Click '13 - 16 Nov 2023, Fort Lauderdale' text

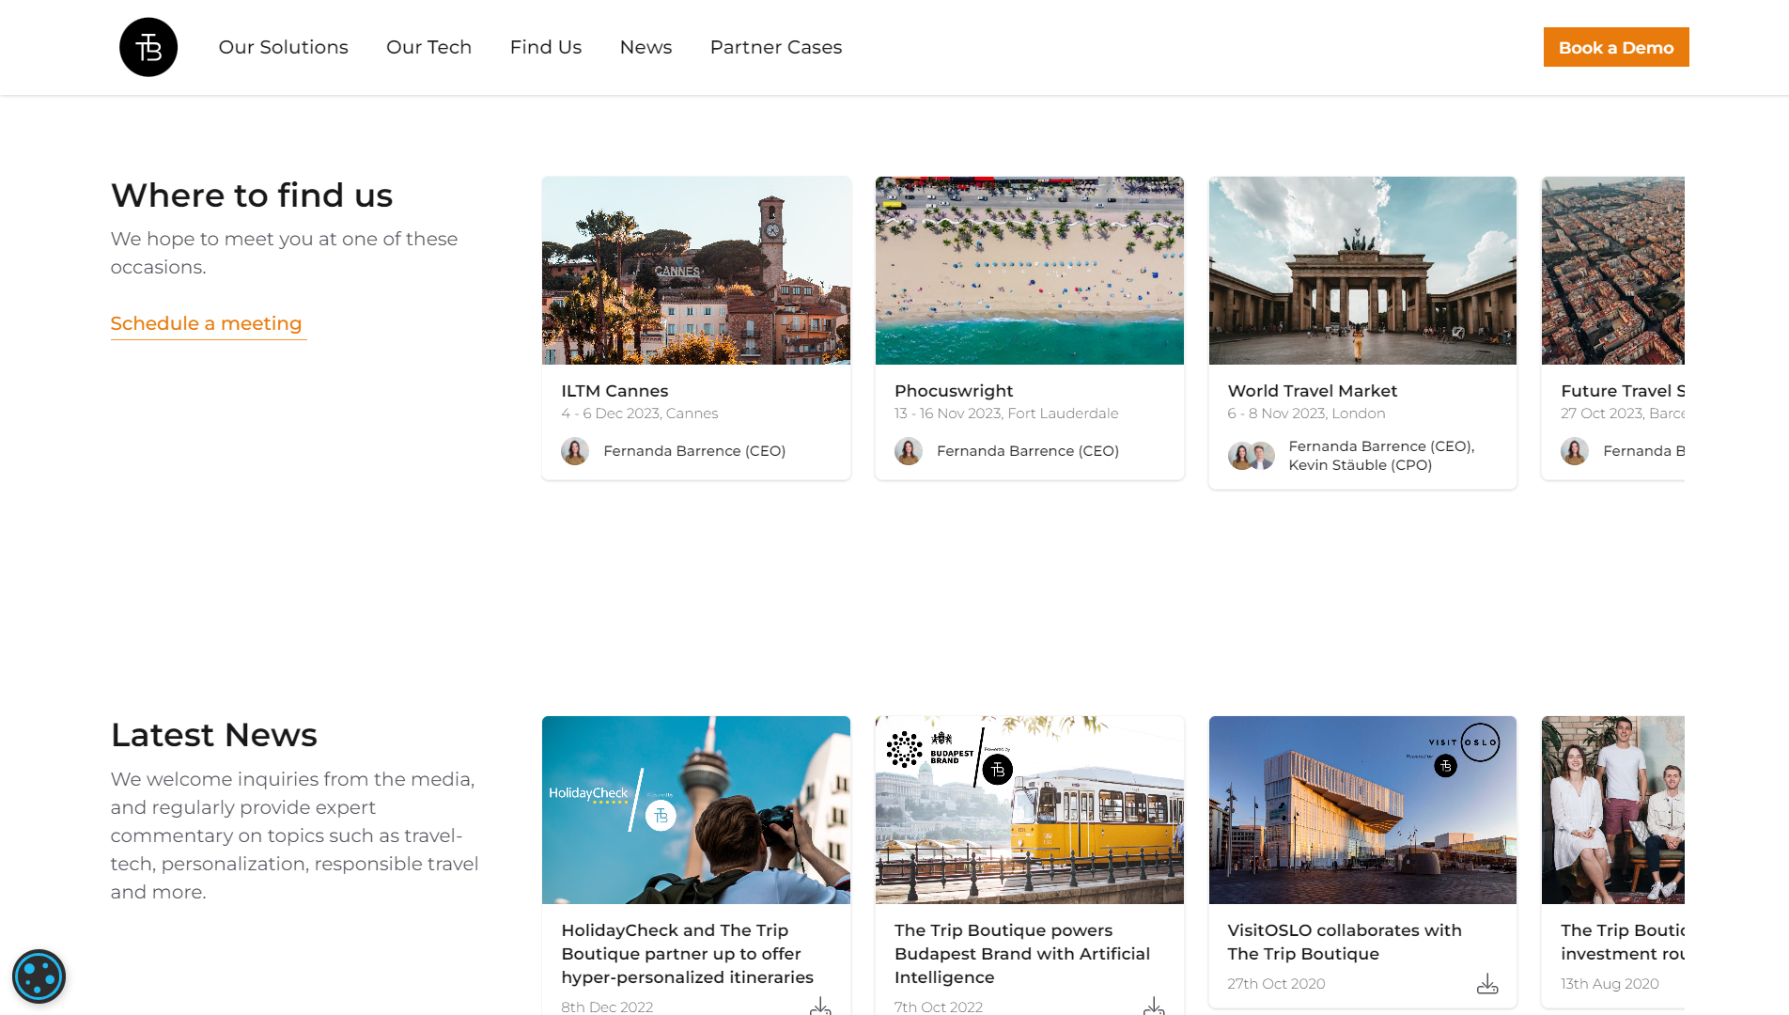click(1006, 414)
